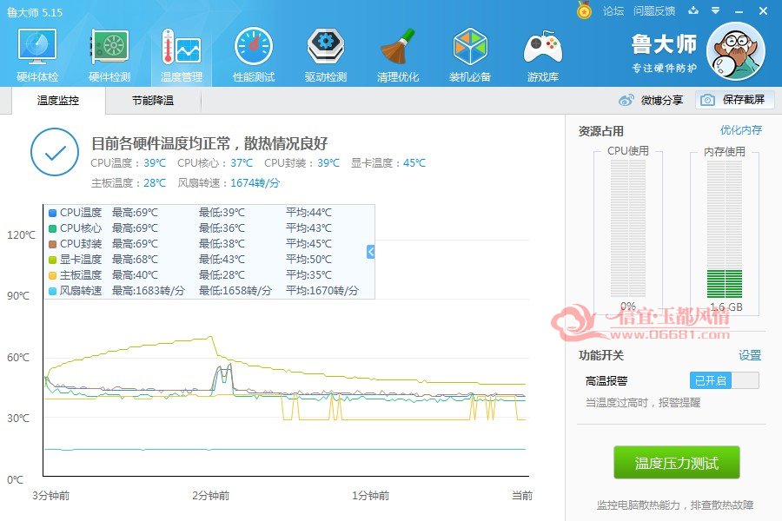Viewport: 782px width, 521px height.
Task: Select 温度管理 thermometer icon
Action: [181, 47]
